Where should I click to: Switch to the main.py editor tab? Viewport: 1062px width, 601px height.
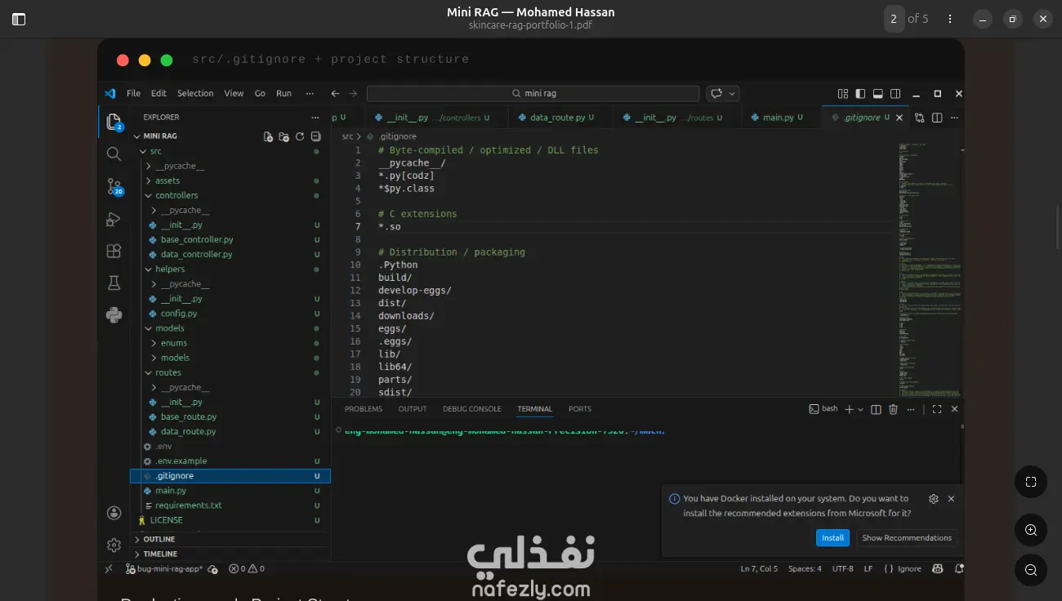click(x=781, y=118)
